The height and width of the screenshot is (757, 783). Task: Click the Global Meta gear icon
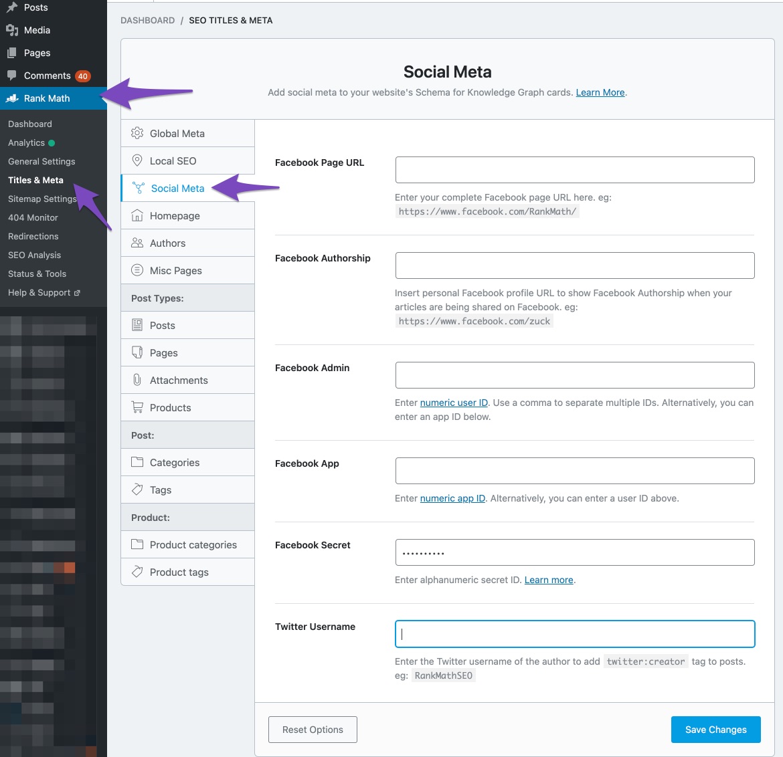point(137,133)
